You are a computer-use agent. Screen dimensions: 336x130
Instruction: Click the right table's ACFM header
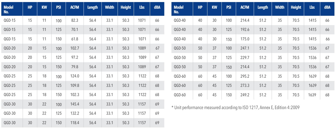click(244, 8)
